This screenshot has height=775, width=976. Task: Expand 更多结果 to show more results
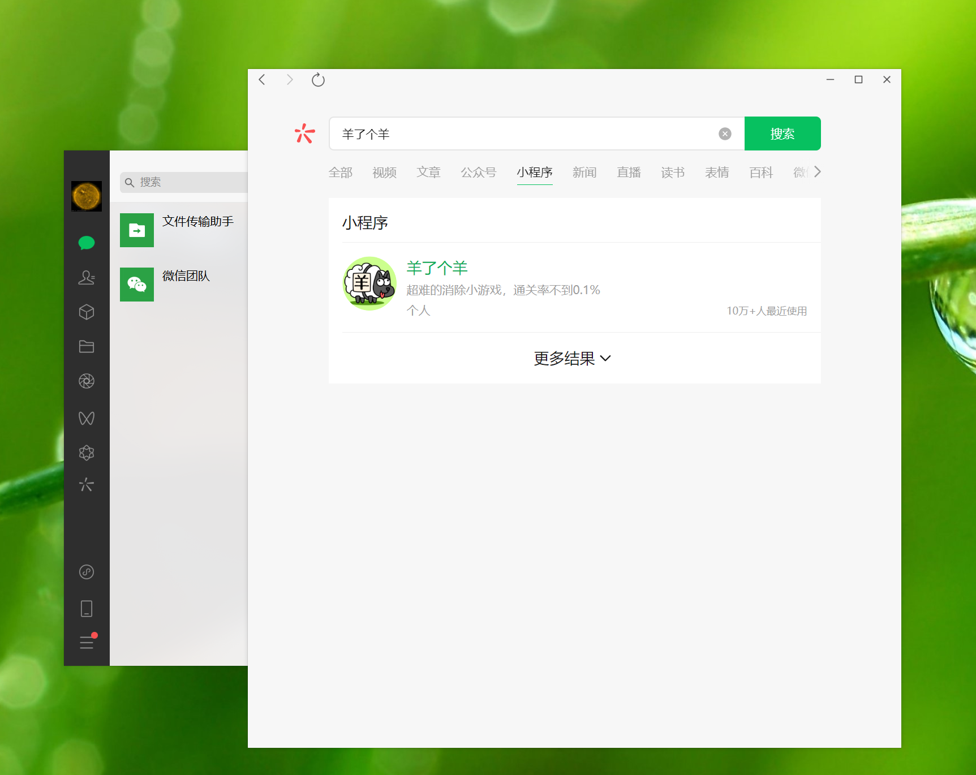coord(573,359)
